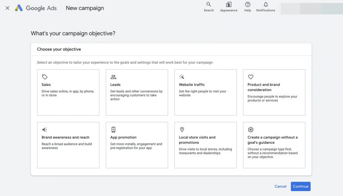The height and width of the screenshot is (196, 343).
Task: Choose Brand awareness and reach title
Action: 65,138
